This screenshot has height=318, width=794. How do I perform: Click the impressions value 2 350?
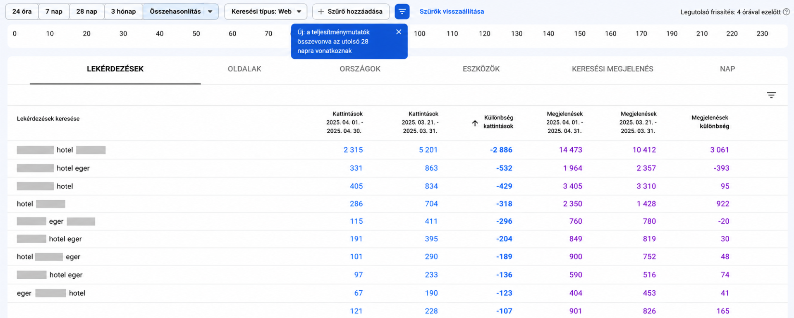pos(572,203)
